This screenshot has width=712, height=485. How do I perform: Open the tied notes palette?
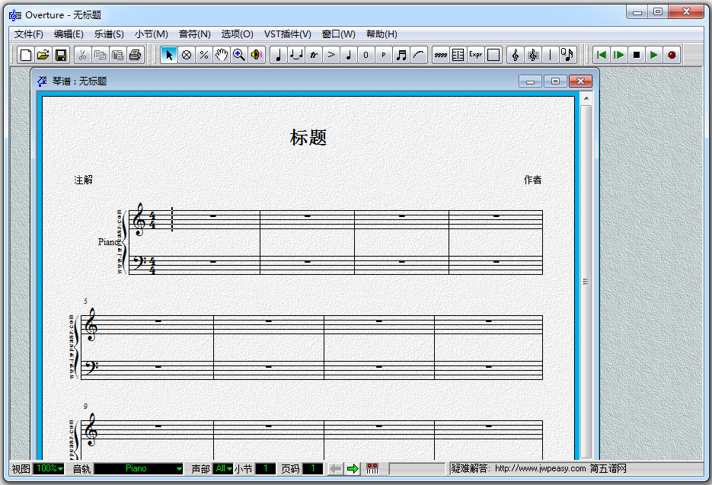296,55
